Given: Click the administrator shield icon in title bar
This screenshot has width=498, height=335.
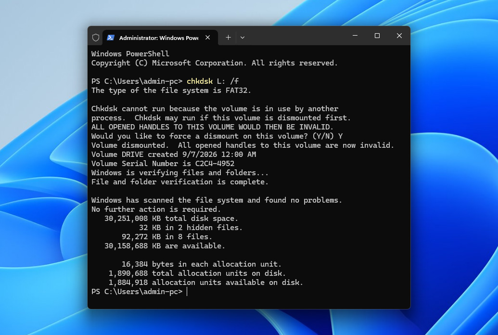Looking at the screenshot, I should pos(96,38).
